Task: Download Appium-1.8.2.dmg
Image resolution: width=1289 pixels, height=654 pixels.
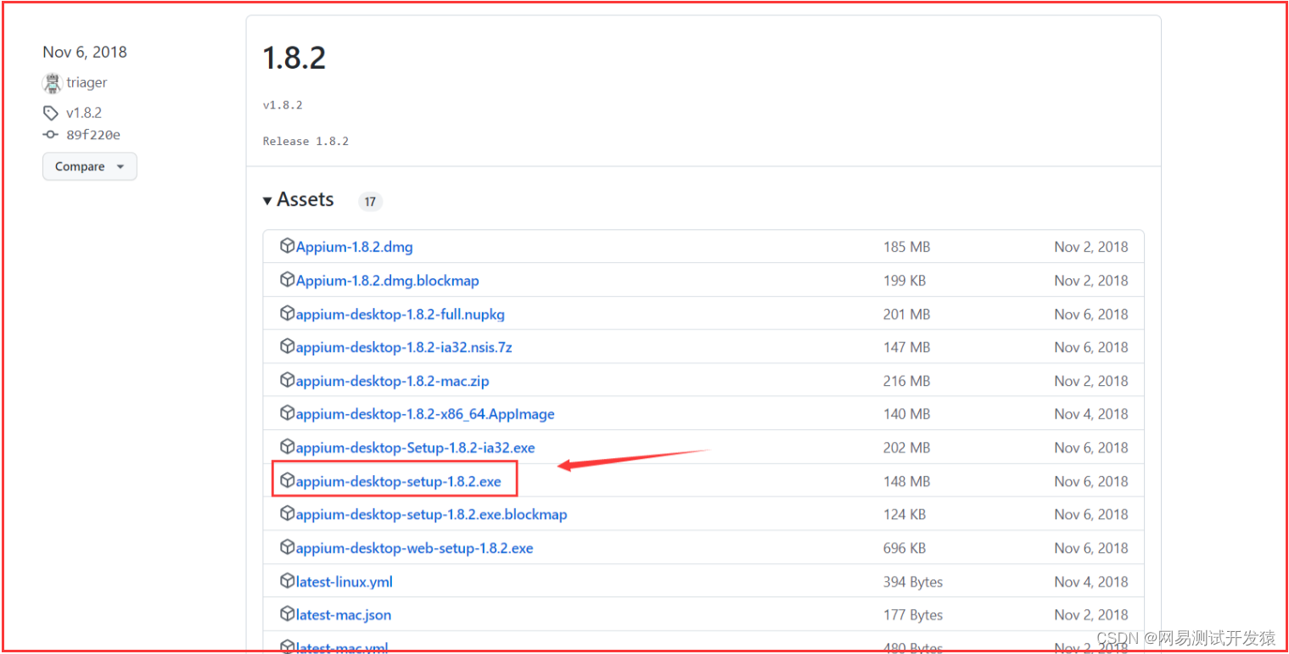Action: [x=355, y=247]
